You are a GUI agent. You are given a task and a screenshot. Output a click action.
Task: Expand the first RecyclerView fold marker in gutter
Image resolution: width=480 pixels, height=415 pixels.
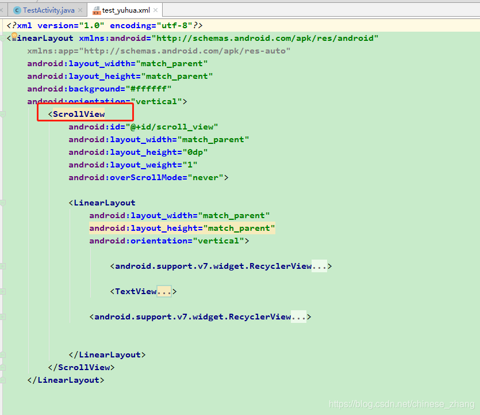[2, 266]
